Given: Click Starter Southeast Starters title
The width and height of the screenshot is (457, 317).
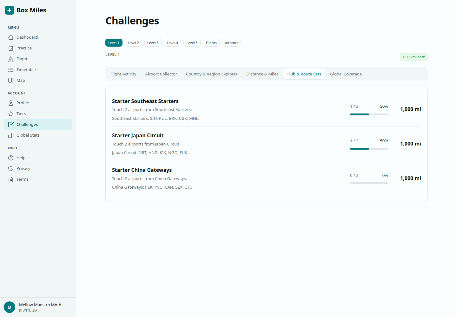Looking at the screenshot, I should [145, 101].
